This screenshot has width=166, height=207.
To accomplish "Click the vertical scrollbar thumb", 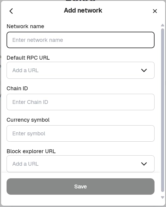I will tap(162, 109).
